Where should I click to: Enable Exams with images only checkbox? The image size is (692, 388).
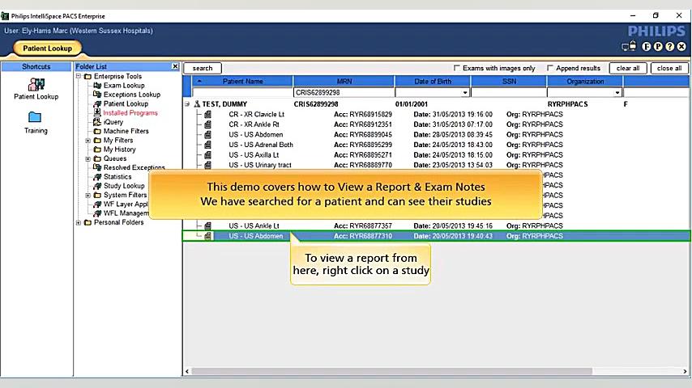(x=456, y=68)
